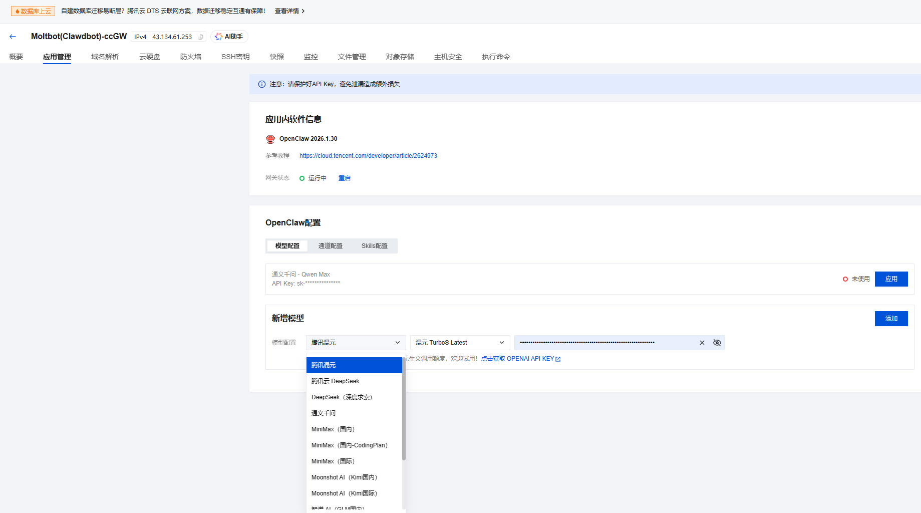Open the 监控 tab
The image size is (921, 513).
coord(311,57)
